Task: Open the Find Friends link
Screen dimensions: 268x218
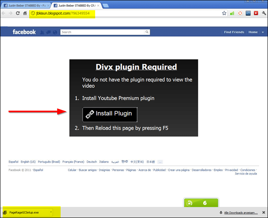Action: [234, 32]
